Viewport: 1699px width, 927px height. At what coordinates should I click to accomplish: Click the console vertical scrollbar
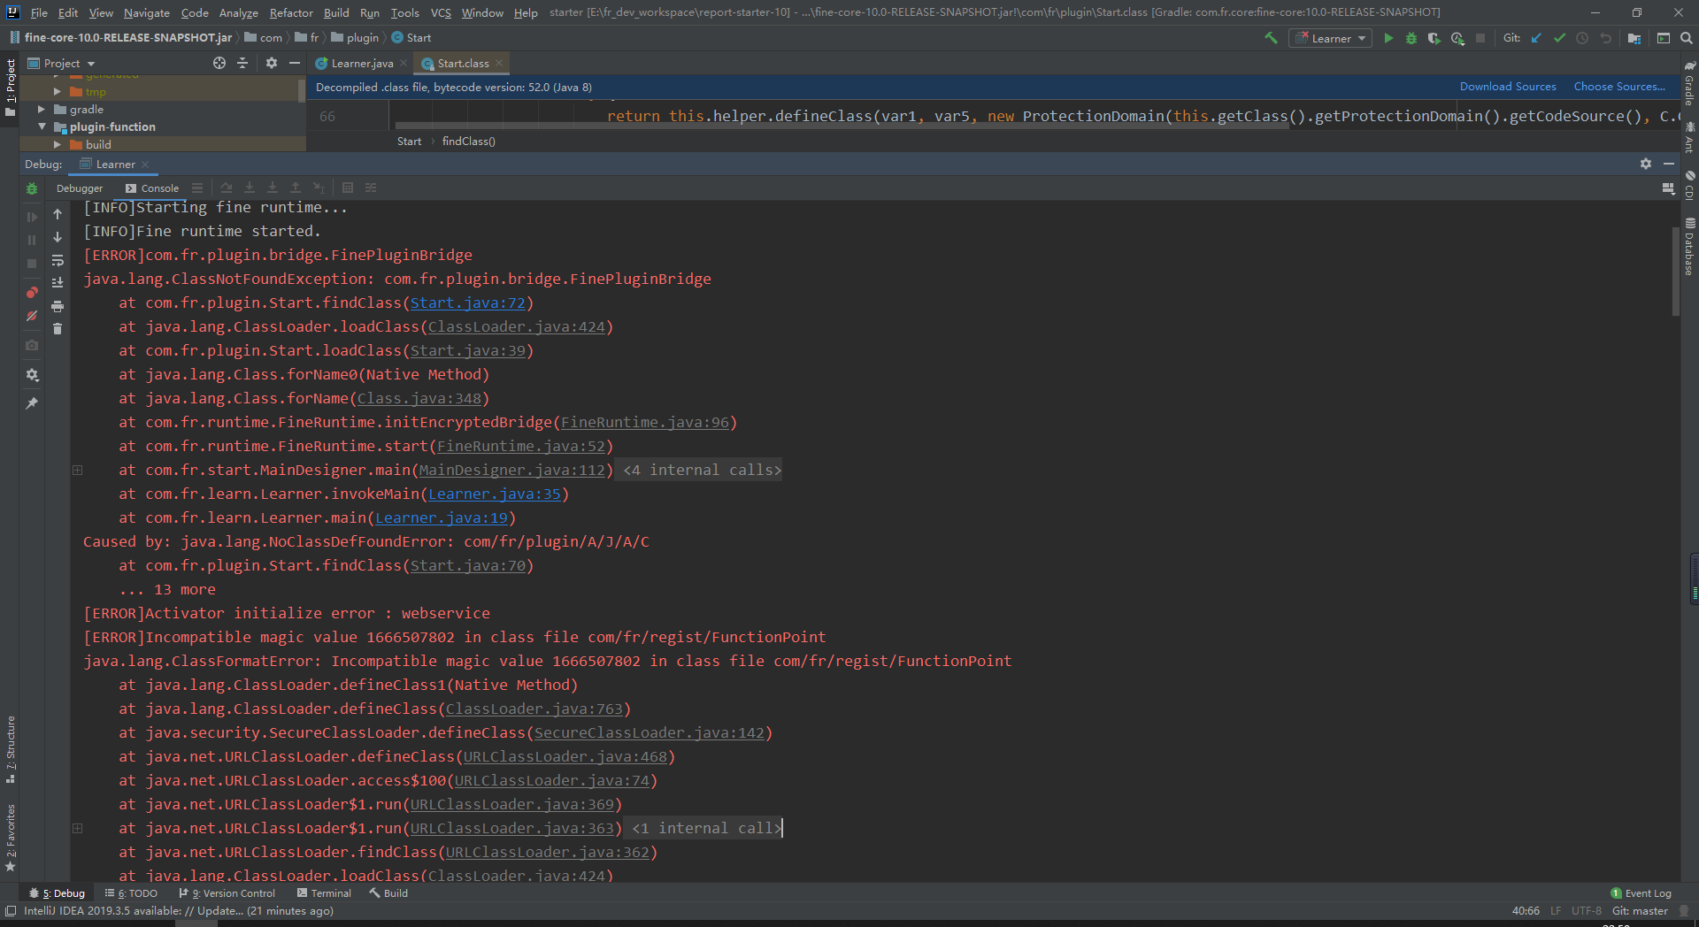click(1675, 271)
